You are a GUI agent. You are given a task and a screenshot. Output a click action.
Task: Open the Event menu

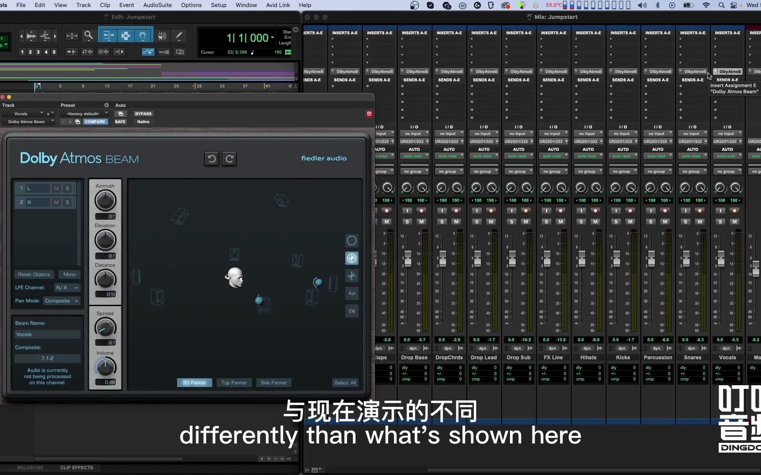coord(127,5)
